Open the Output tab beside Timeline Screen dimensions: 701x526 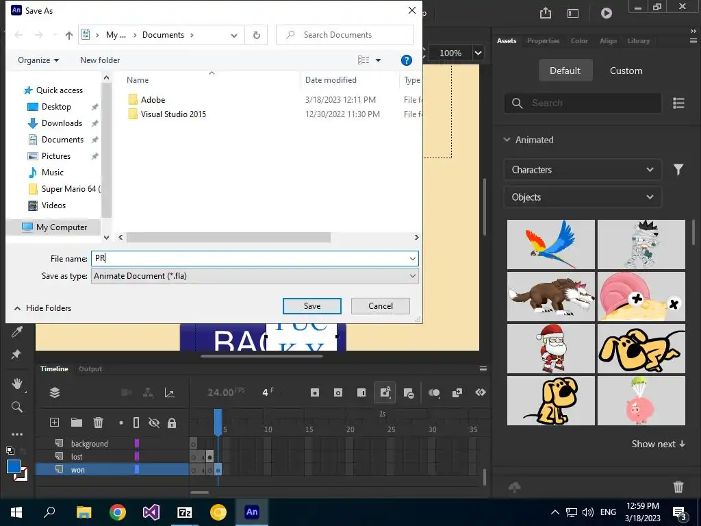coord(90,369)
